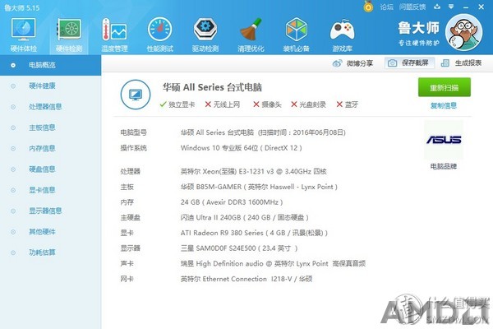The image size is (493, 329).
Task: Click the 三星 S24E500 monitor value
Action: click(239, 248)
